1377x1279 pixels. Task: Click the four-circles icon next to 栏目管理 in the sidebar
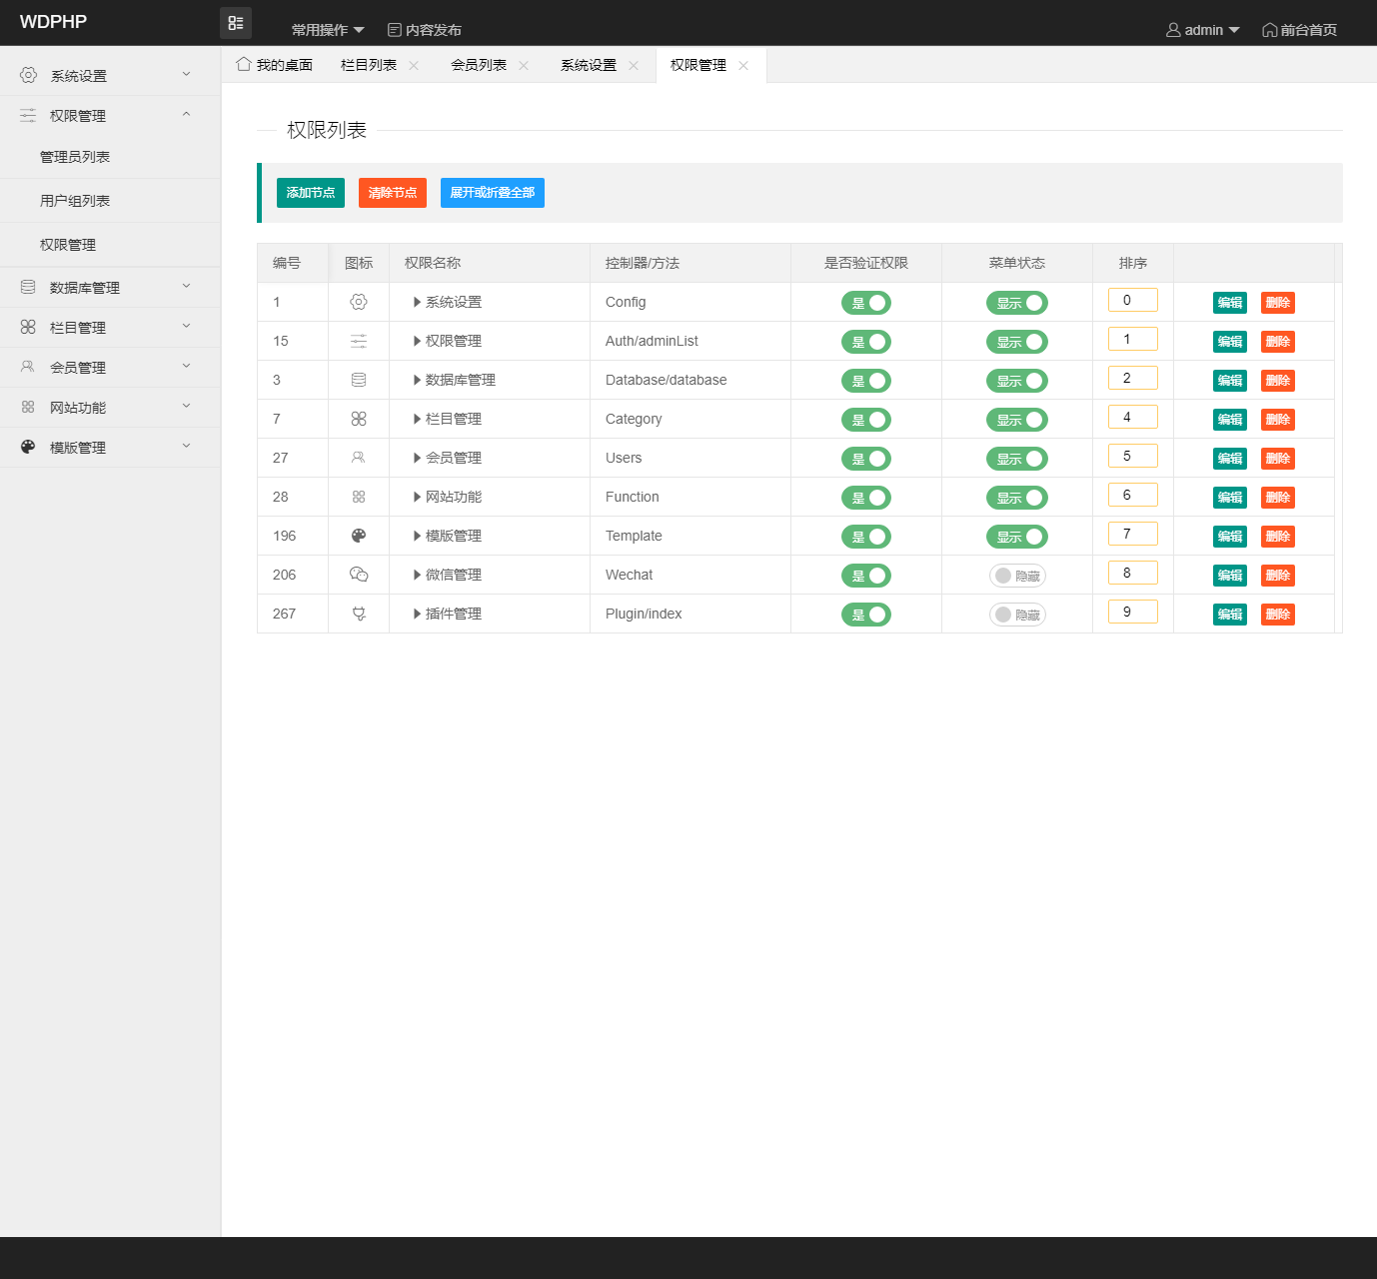[28, 327]
